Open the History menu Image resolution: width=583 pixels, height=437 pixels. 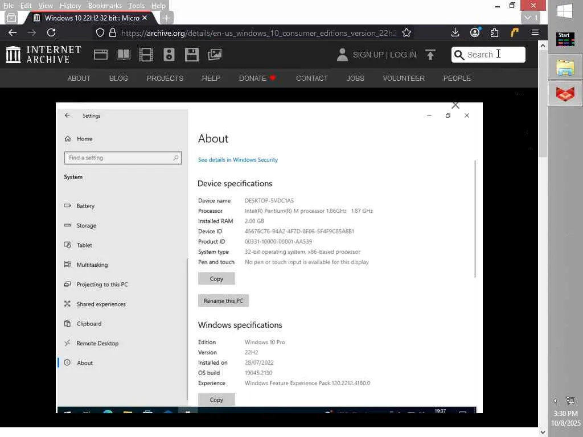[x=70, y=6]
